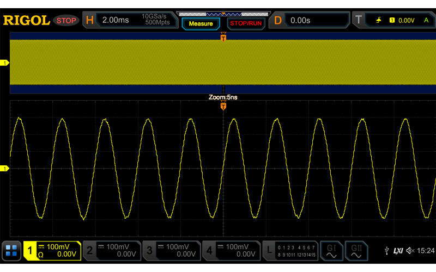Click the Zoom:5ns label
Screen dimensions: 436x272
click(x=223, y=97)
